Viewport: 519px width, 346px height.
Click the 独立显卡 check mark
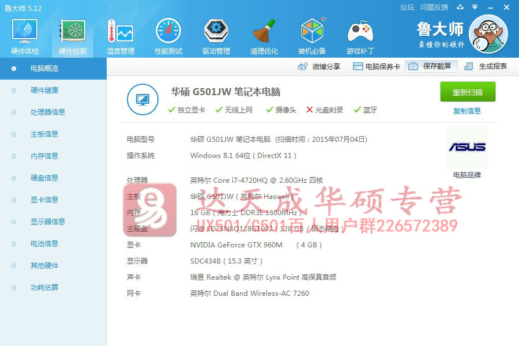pos(171,110)
